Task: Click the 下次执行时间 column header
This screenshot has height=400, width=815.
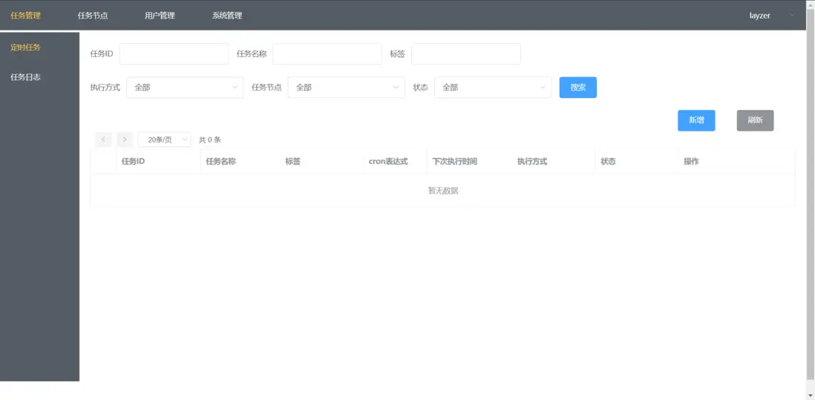Action: tap(455, 161)
